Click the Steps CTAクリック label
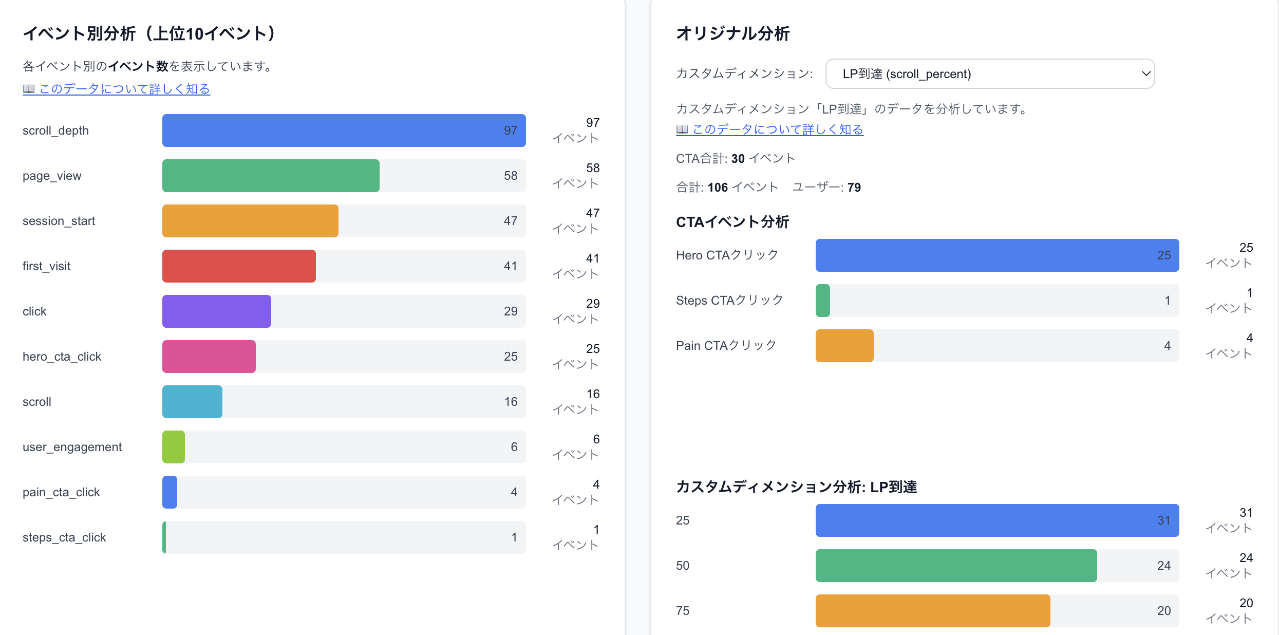Viewport: 1279px width, 635px height. point(729,301)
